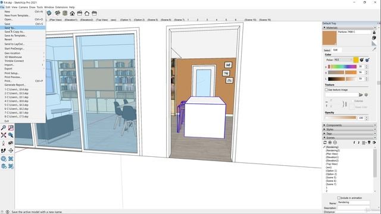Click Remove Scene minus icon
Viewport: 381px width, 214px height.
(x=335, y=143)
